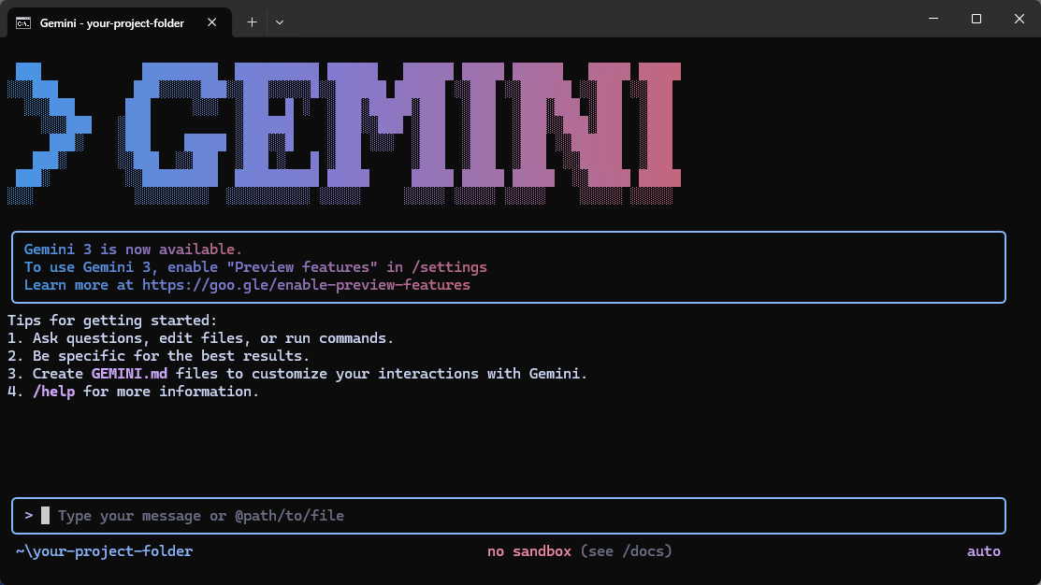
Task: Click the terminal icon in the tab
Action: [23, 23]
